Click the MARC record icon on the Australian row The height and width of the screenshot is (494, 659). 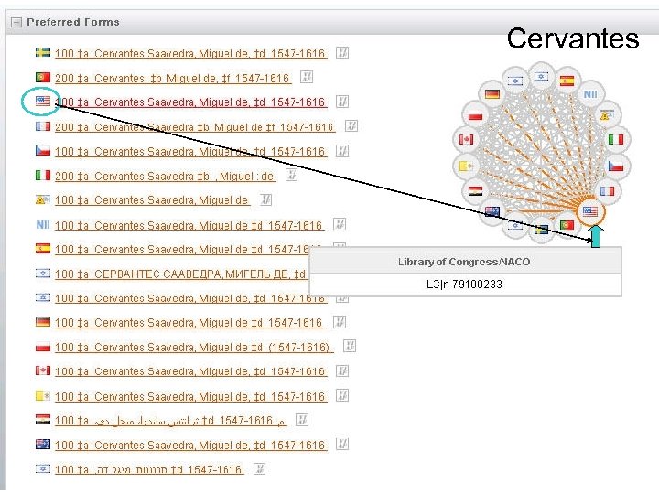342,444
